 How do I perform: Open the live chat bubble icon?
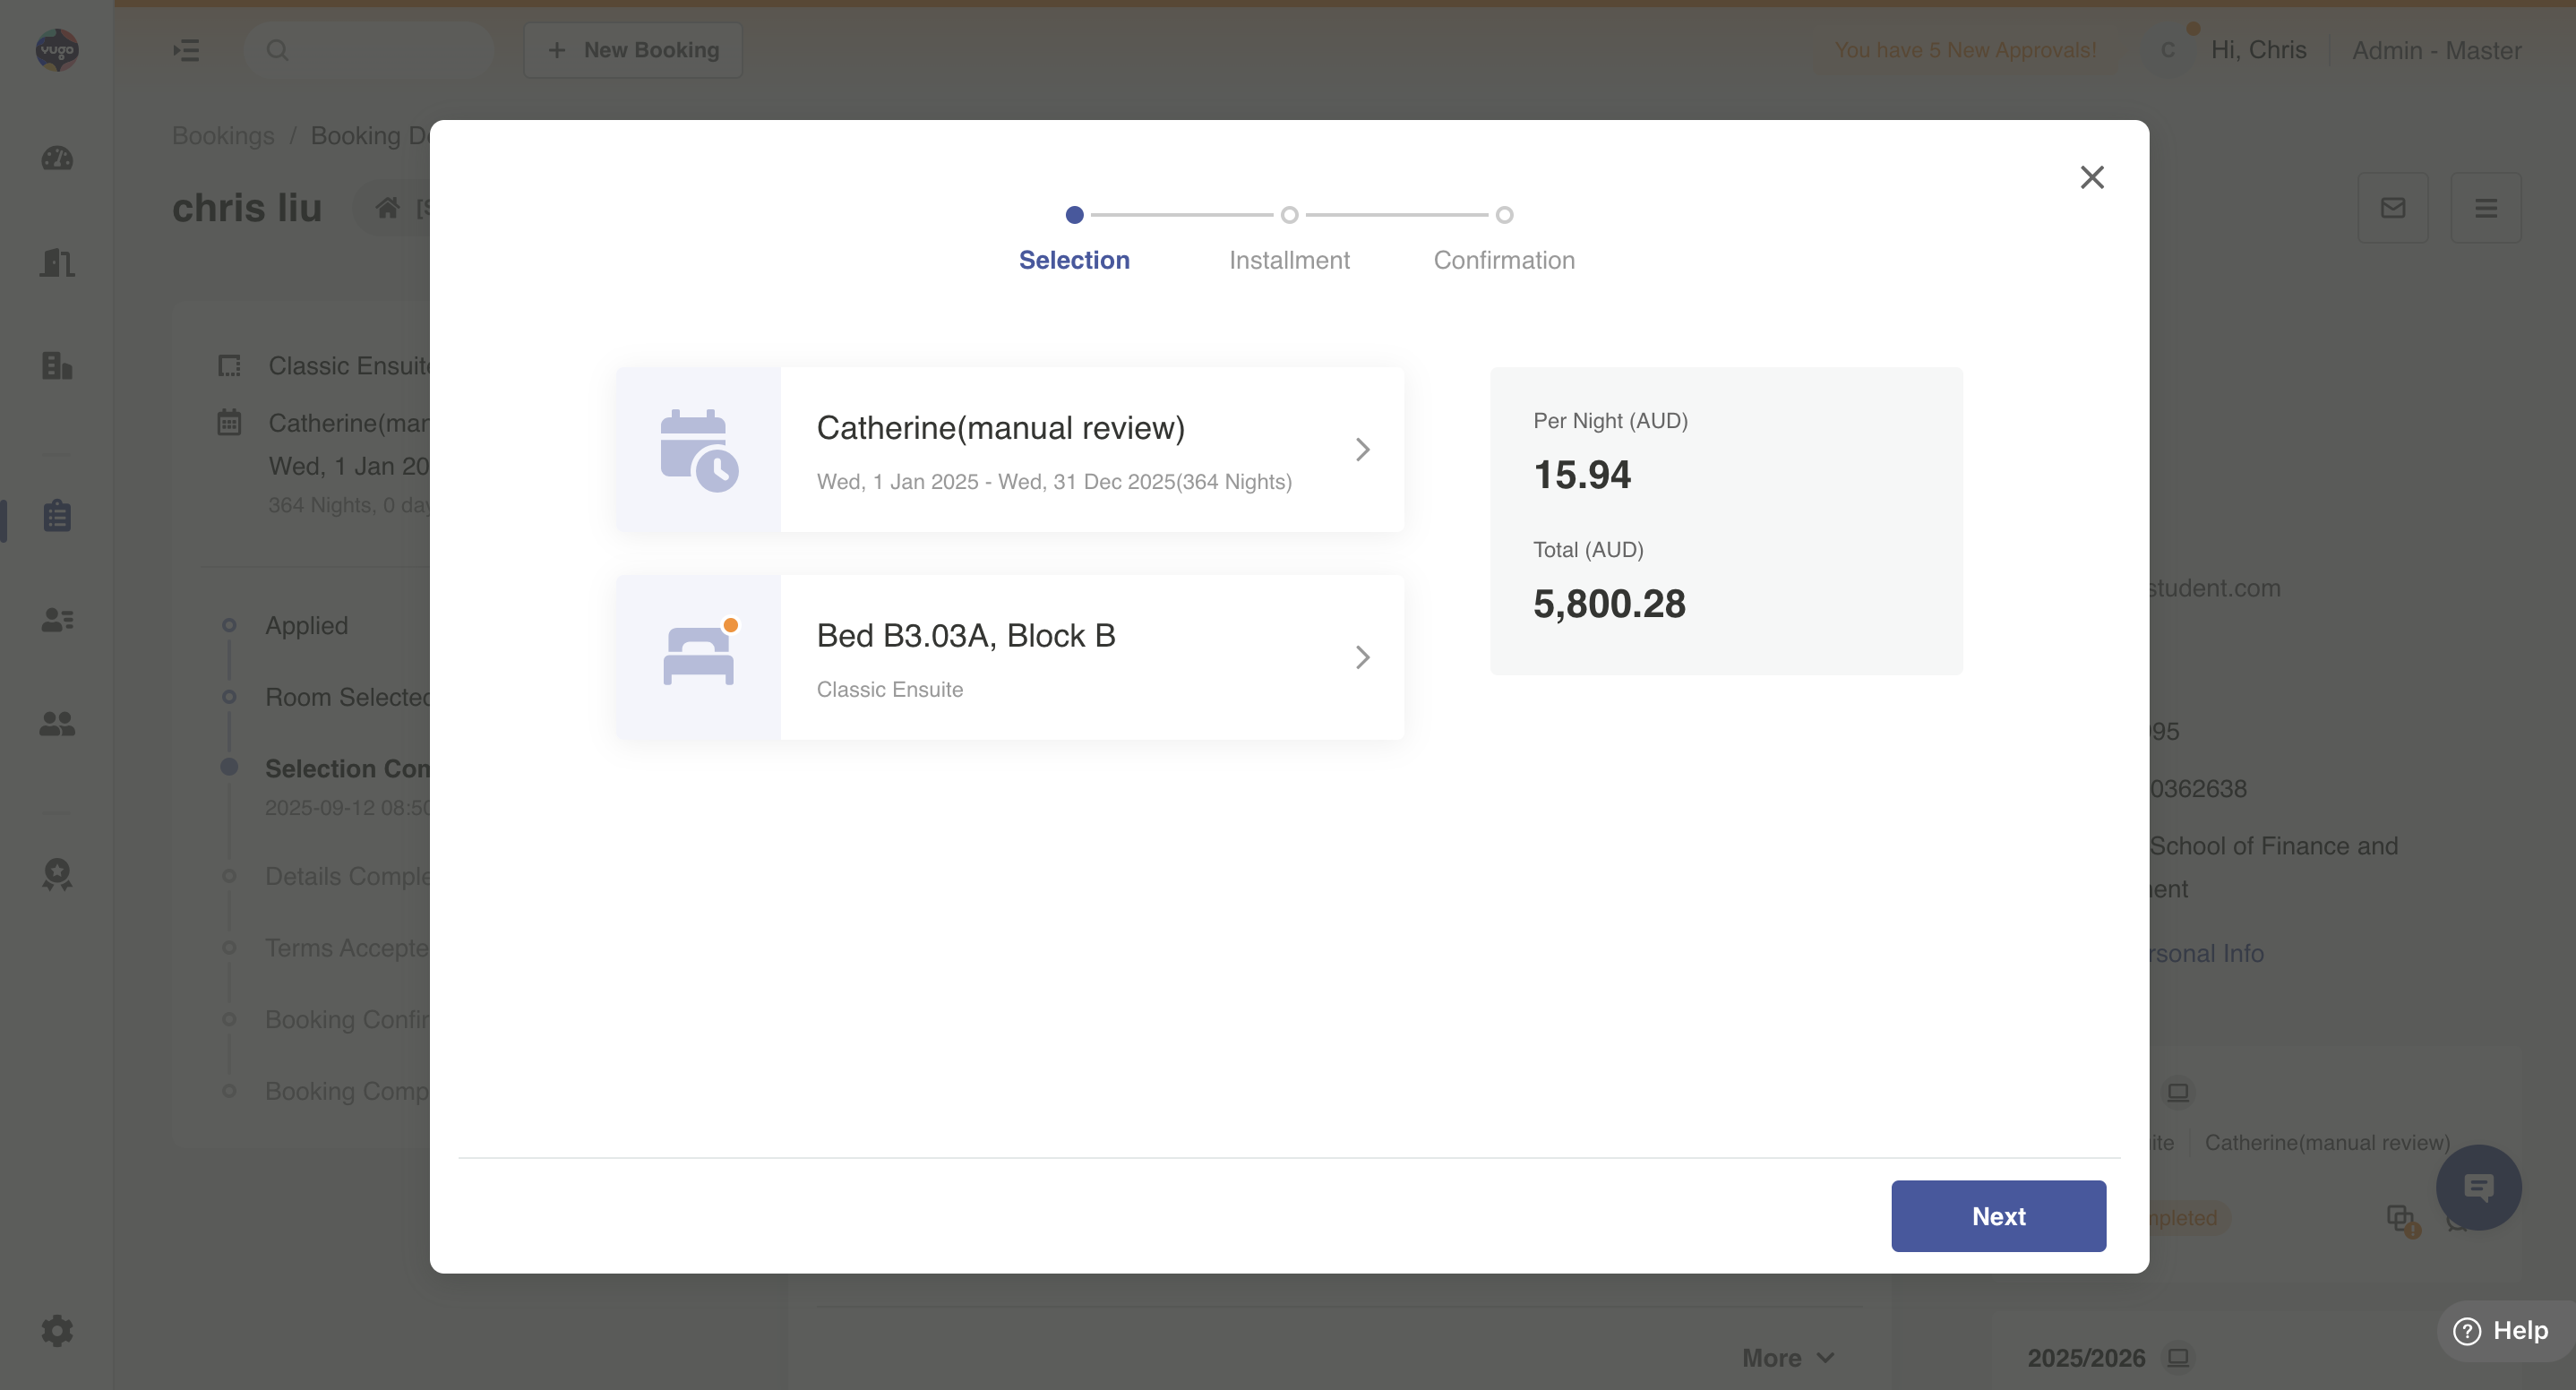[2477, 1187]
